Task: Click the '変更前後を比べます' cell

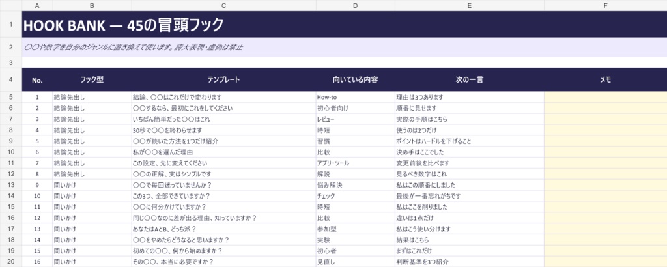Action: (469, 163)
